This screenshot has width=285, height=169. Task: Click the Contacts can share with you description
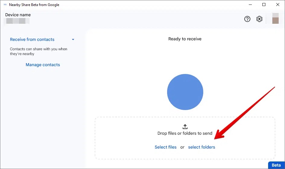tap(39, 51)
